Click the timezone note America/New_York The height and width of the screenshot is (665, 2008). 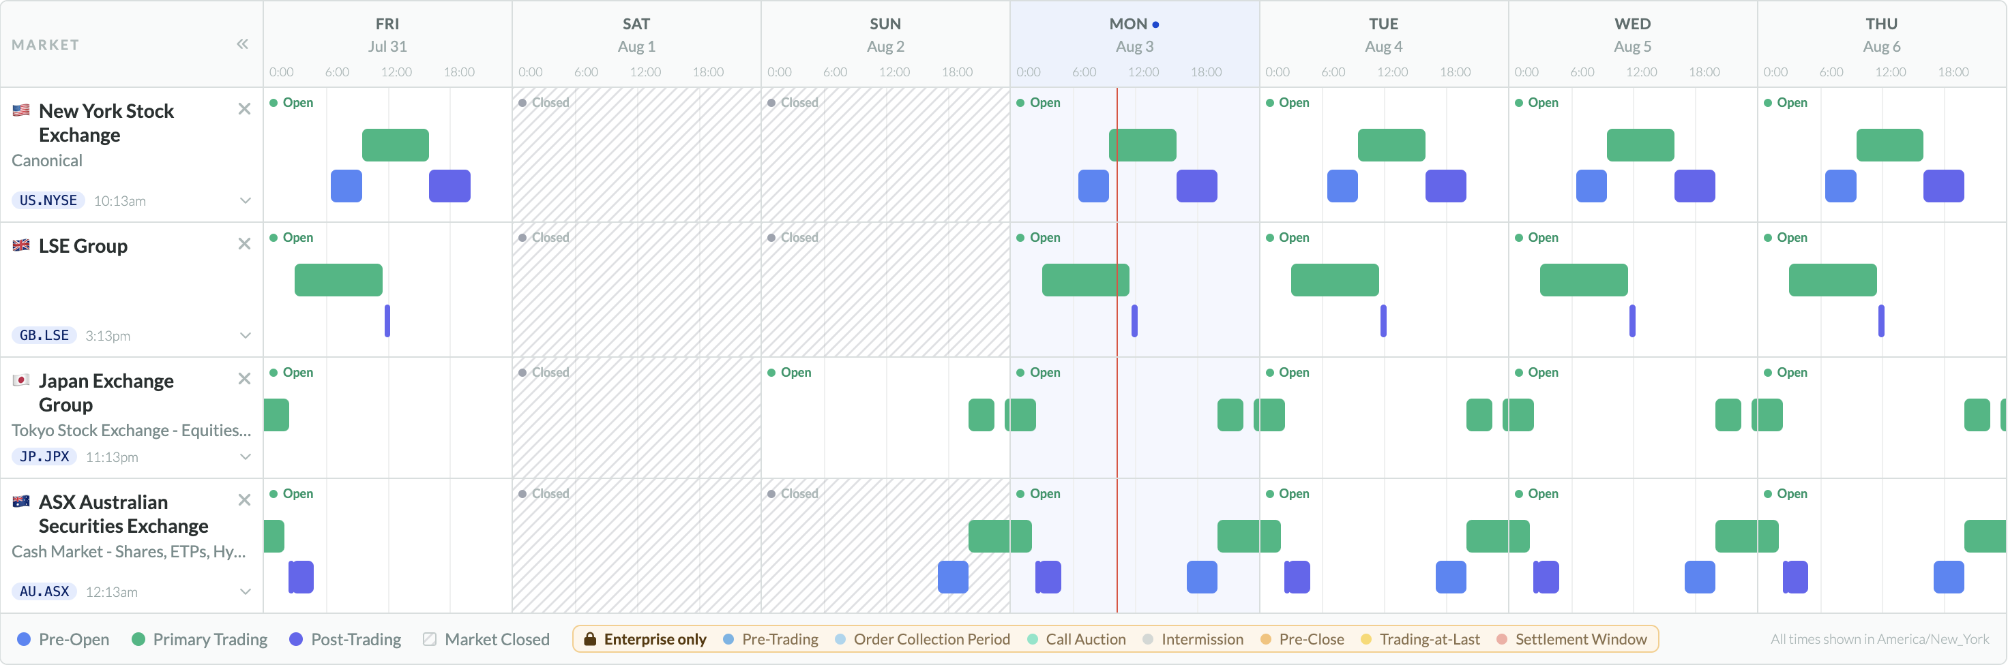tap(1879, 639)
